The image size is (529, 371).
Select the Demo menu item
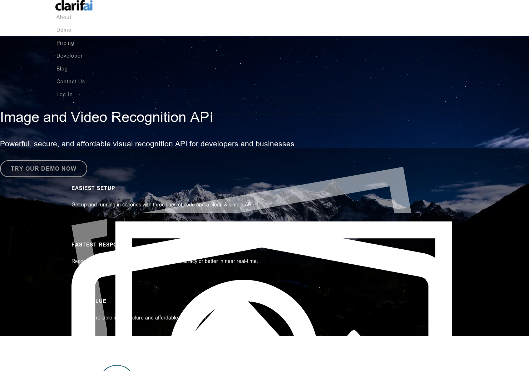64,30
